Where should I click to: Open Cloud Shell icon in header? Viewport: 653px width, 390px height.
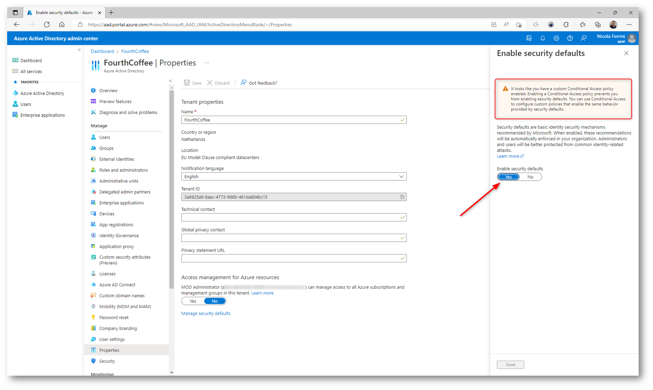tap(529, 39)
